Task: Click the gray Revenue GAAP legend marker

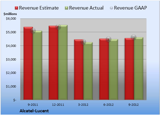Action: pyautogui.click(x=111, y=8)
